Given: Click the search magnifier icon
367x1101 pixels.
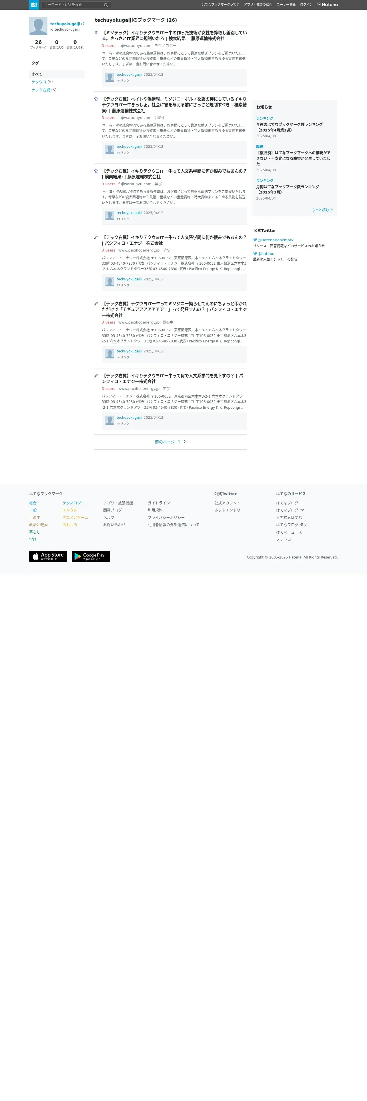Looking at the screenshot, I should (106, 5).
